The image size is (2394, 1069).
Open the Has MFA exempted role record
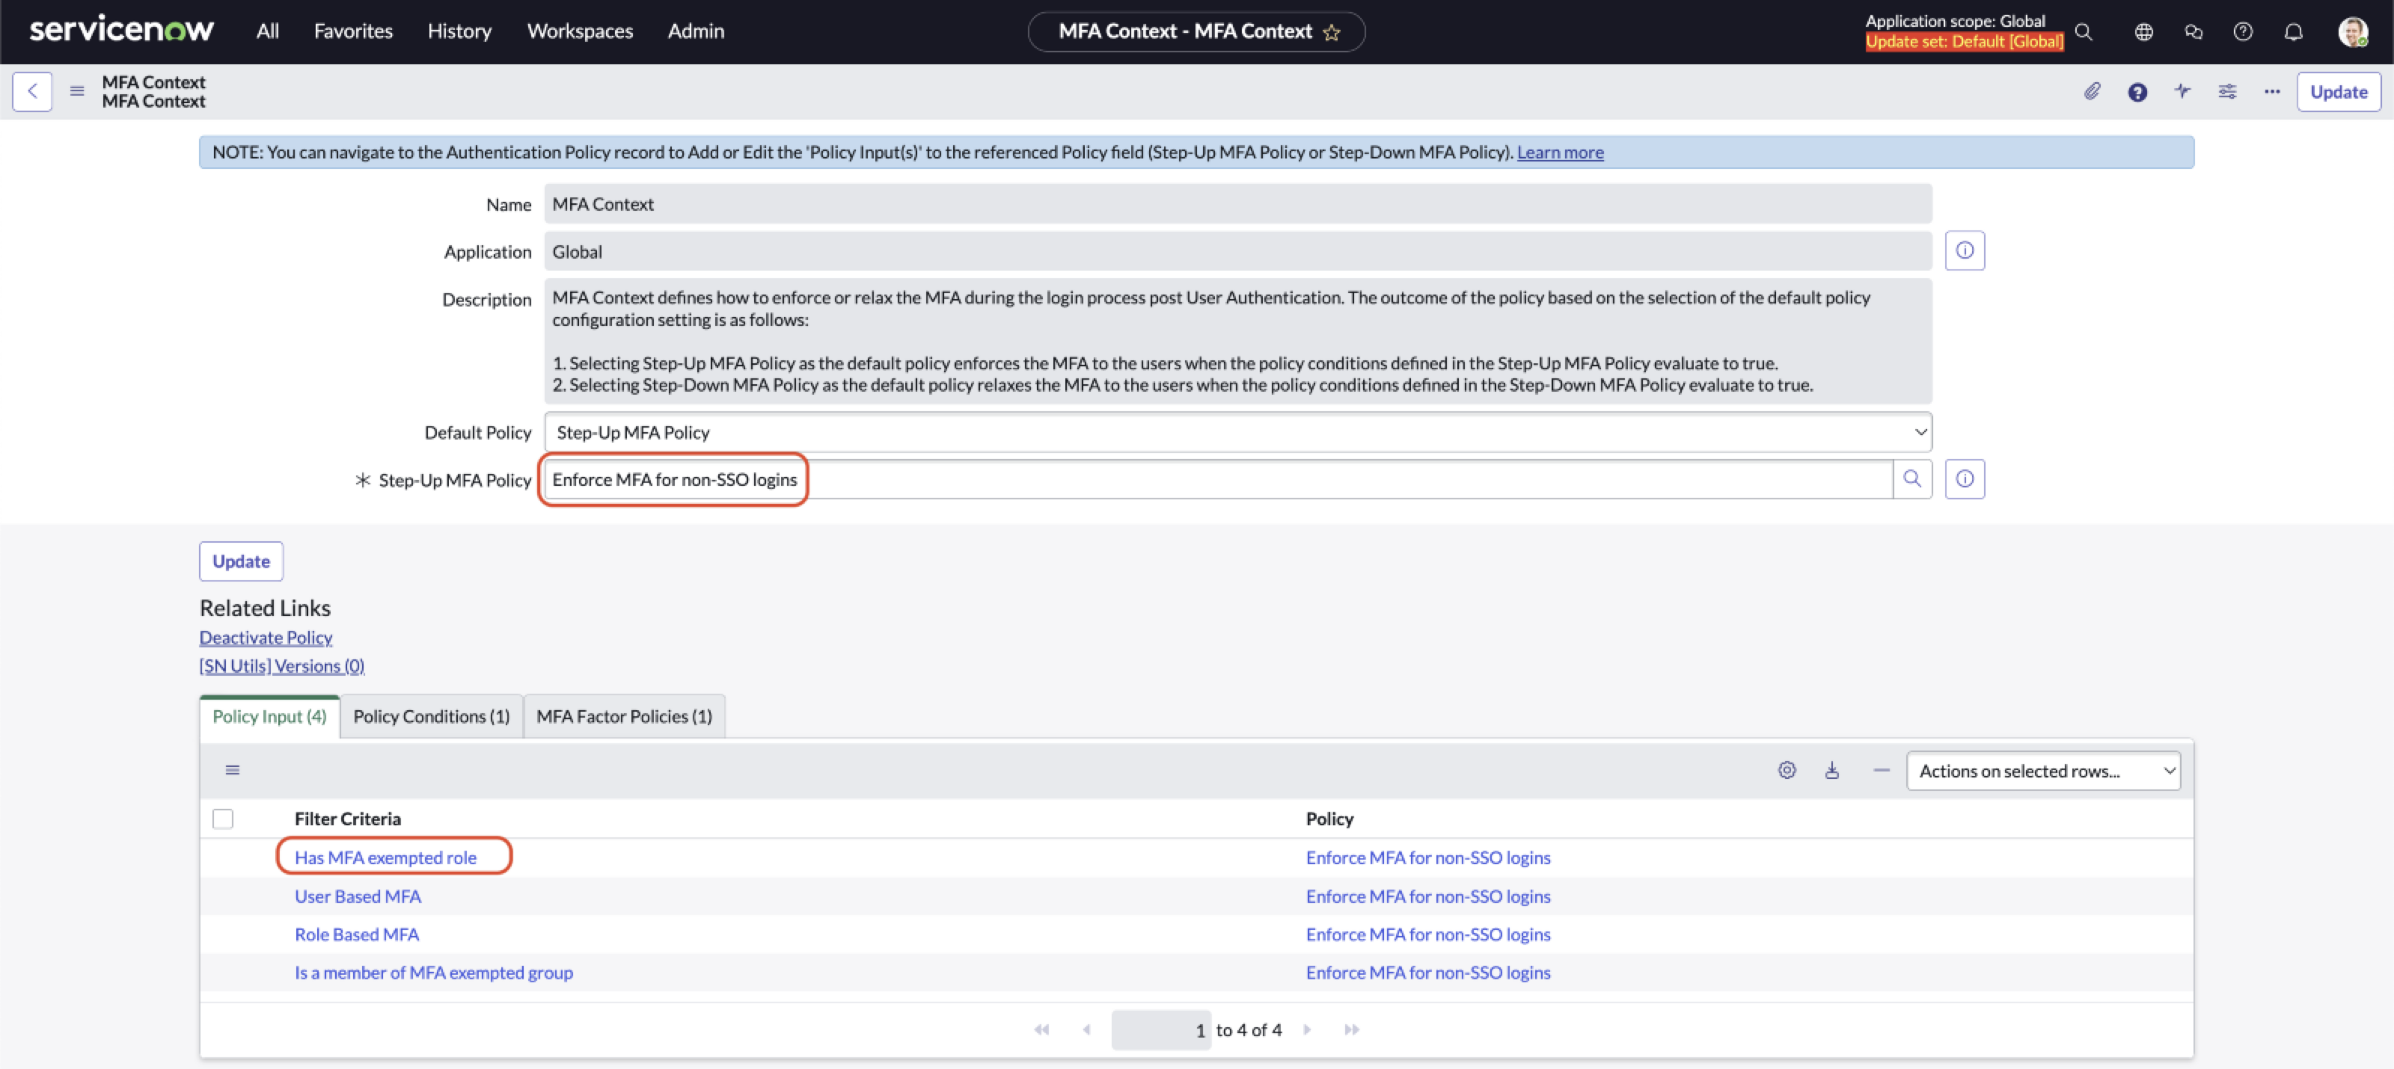tap(386, 857)
